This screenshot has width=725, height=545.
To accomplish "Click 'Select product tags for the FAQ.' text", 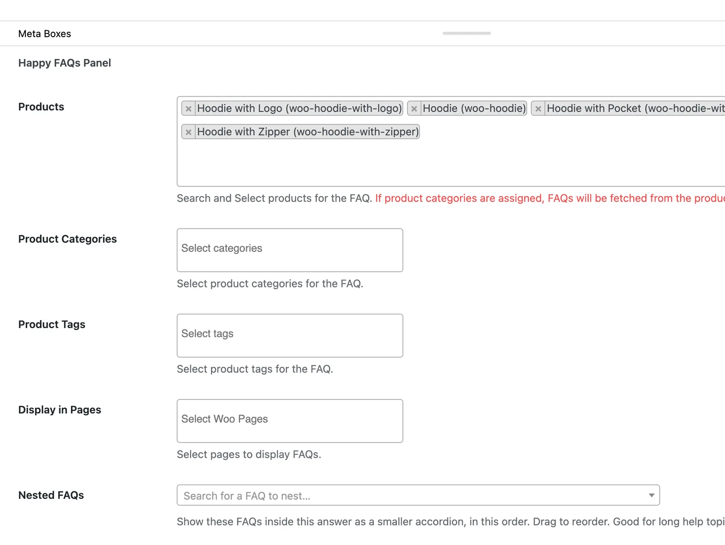I will coord(255,369).
